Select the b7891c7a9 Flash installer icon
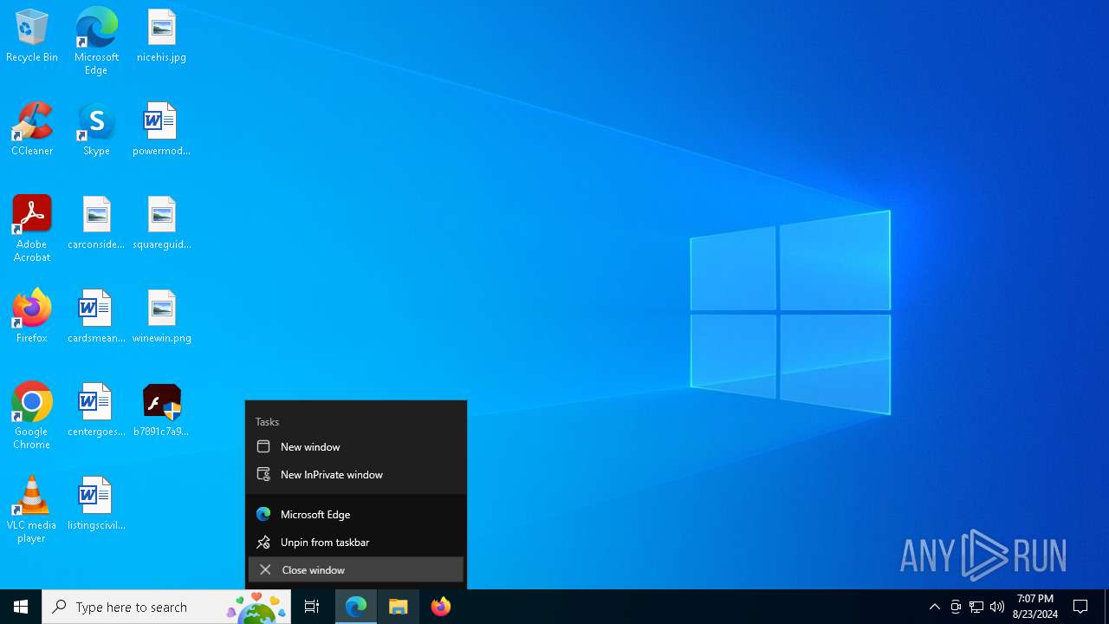The image size is (1109, 624). click(x=161, y=410)
